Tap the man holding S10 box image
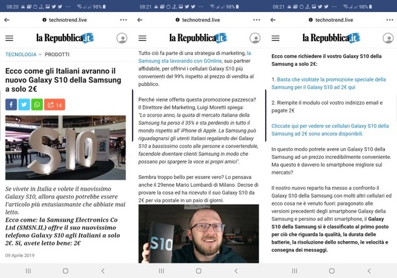The width and height of the screenshot is (397, 278). [198, 233]
